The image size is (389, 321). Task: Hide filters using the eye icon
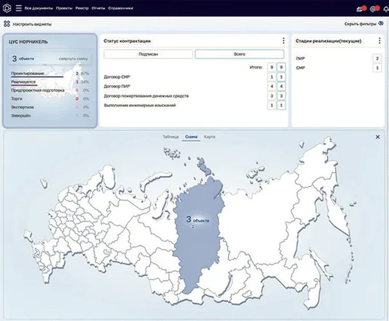(x=381, y=24)
